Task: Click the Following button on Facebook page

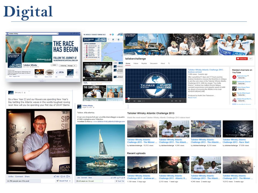Action: (62, 65)
